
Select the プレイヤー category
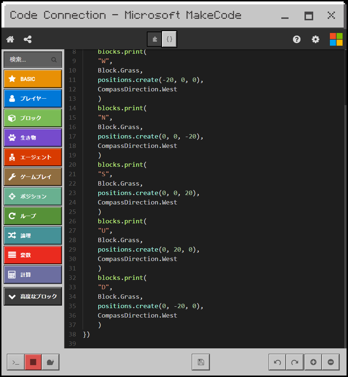pos(33,98)
